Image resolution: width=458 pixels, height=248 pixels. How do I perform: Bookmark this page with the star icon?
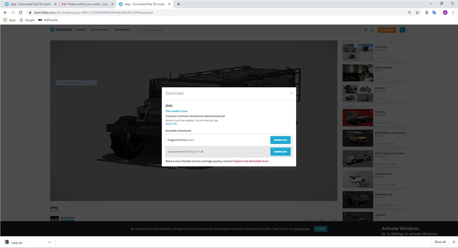point(417,13)
